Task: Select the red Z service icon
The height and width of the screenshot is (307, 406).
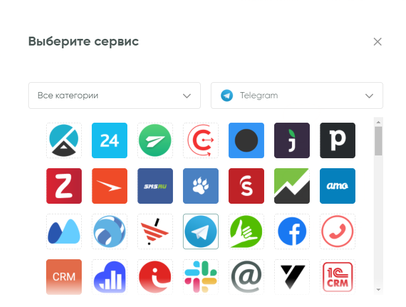Action: [64, 186]
